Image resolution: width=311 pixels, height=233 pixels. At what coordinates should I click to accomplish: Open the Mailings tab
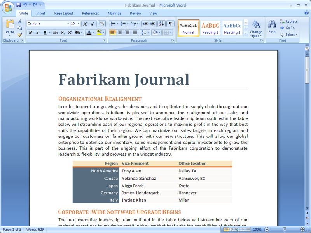[x=114, y=13]
